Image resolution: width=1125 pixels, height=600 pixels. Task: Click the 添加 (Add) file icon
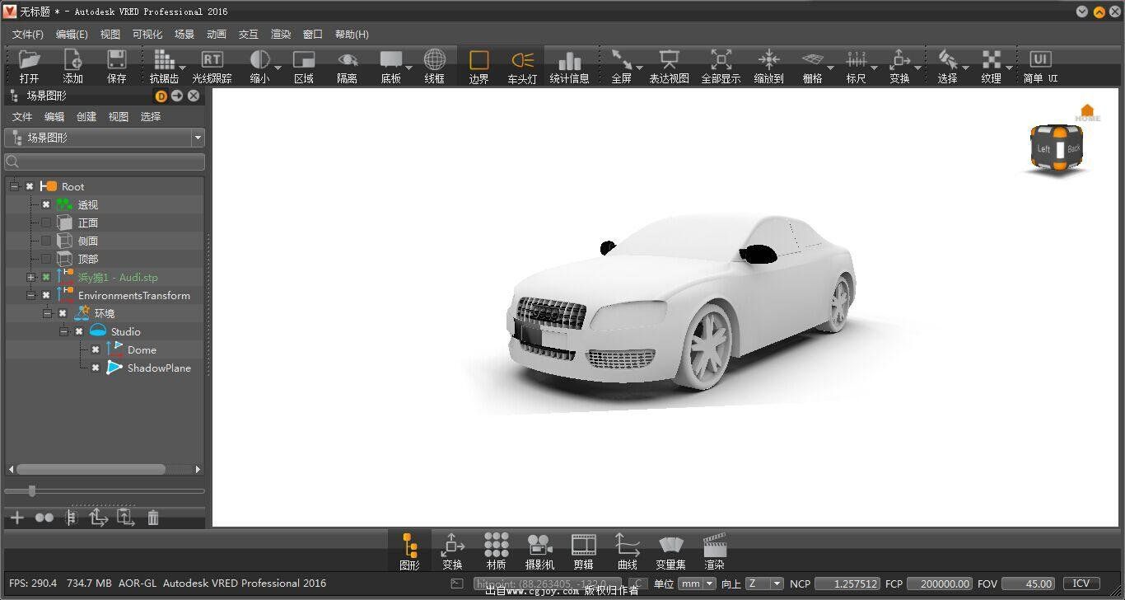tap(73, 59)
